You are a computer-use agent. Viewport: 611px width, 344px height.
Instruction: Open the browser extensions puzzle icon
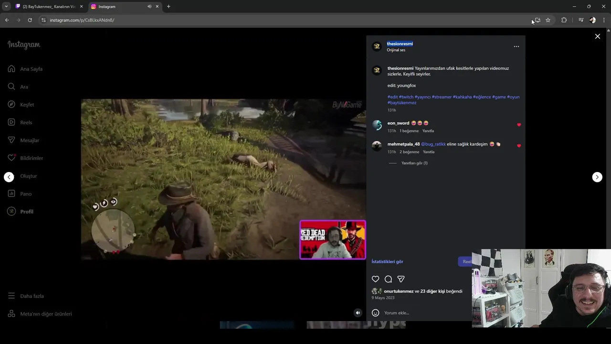tap(564, 20)
